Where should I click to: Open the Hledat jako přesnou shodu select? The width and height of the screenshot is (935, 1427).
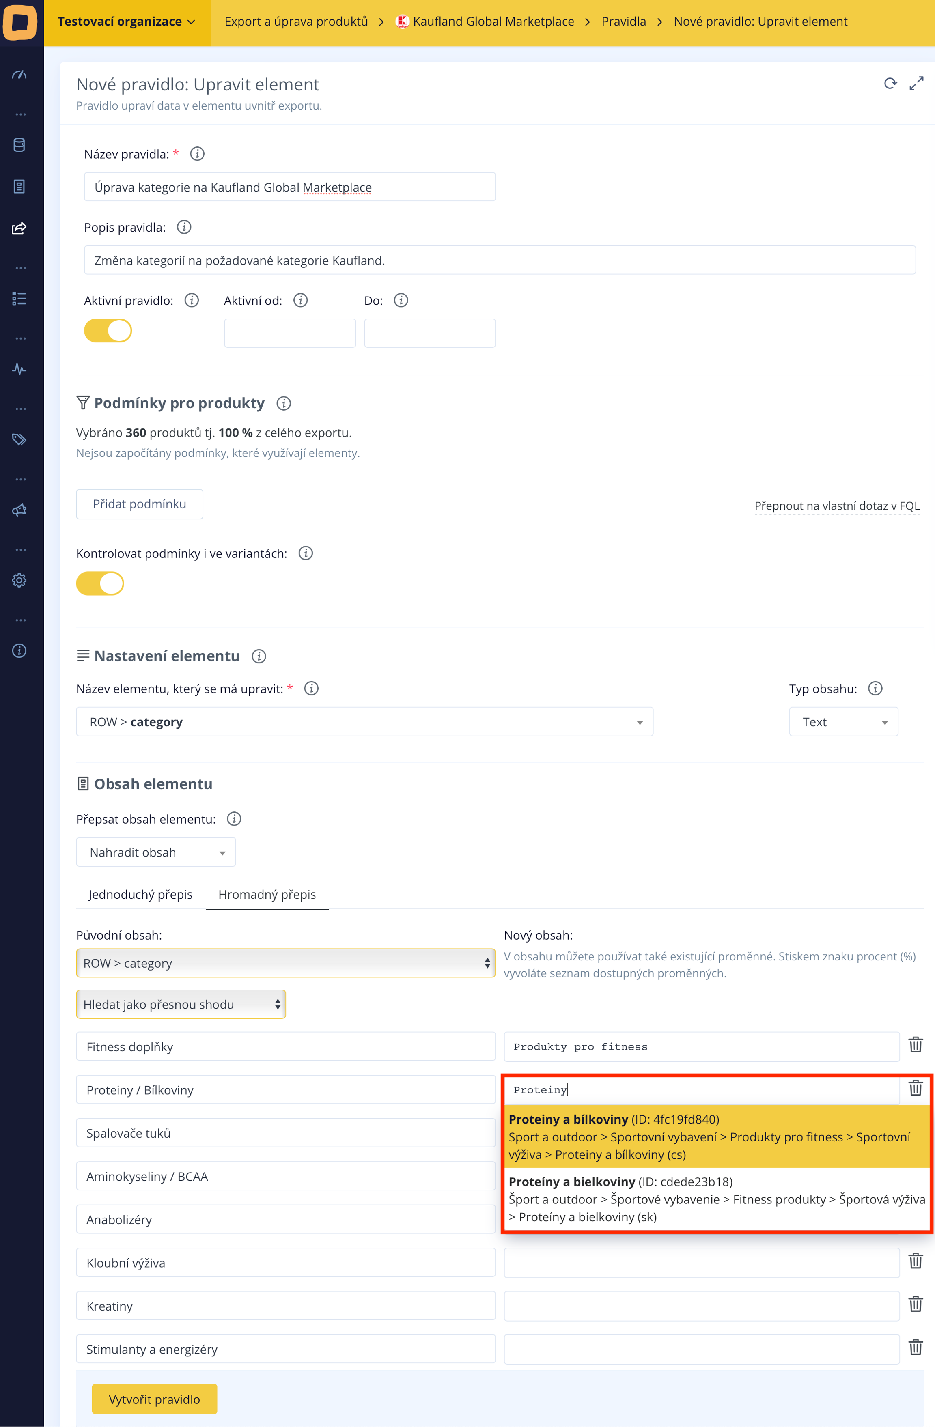[181, 1004]
